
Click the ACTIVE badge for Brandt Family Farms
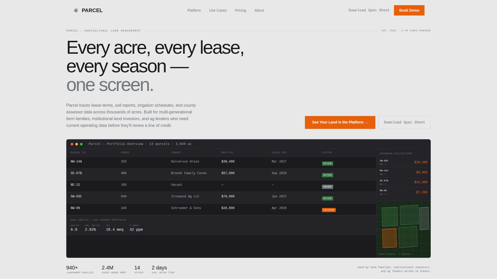(327, 175)
